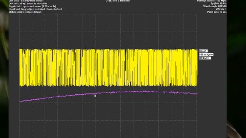Click the purple waveform trace
Viewport: 246px width, 138px height.
(108, 96)
